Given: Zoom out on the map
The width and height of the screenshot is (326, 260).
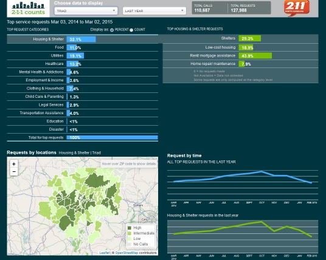Looking at the screenshot, I should point(14,172).
